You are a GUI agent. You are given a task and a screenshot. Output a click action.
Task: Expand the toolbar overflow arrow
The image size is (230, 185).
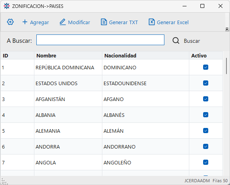pos(227,29)
